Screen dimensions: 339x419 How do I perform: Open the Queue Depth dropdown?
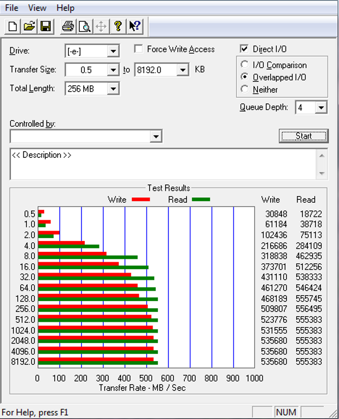(x=321, y=108)
